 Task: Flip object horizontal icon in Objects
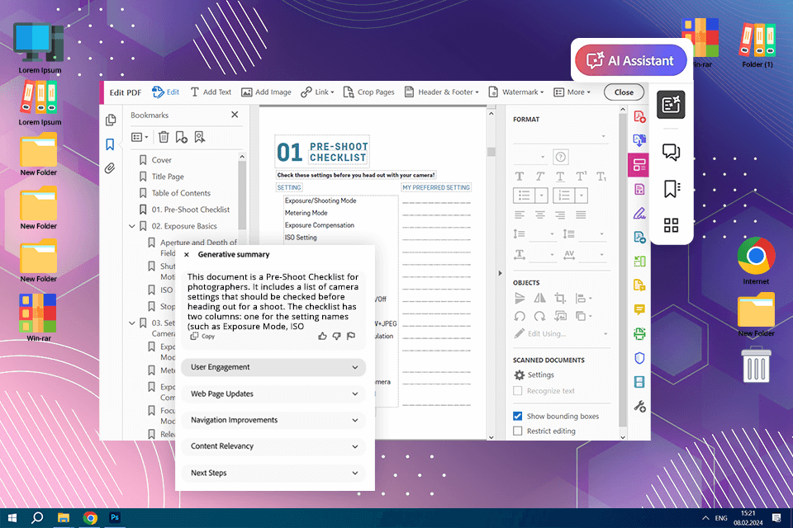(540, 298)
